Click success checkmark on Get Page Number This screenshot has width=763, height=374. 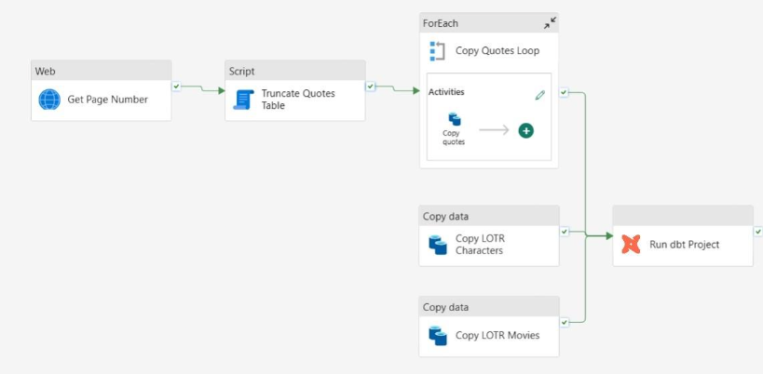tap(176, 86)
